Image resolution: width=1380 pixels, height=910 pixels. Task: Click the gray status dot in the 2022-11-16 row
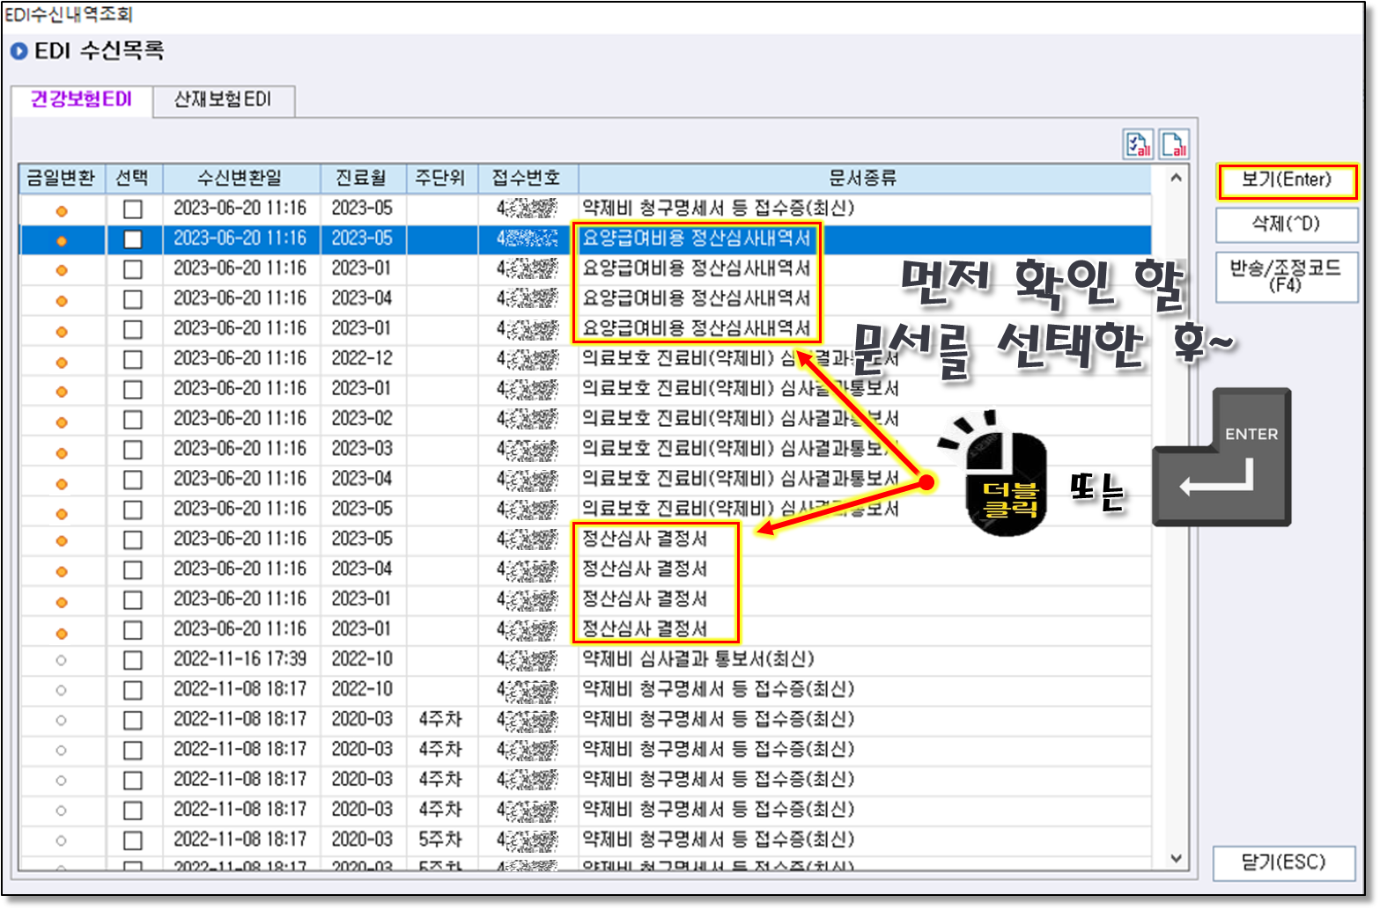tap(62, 660)
